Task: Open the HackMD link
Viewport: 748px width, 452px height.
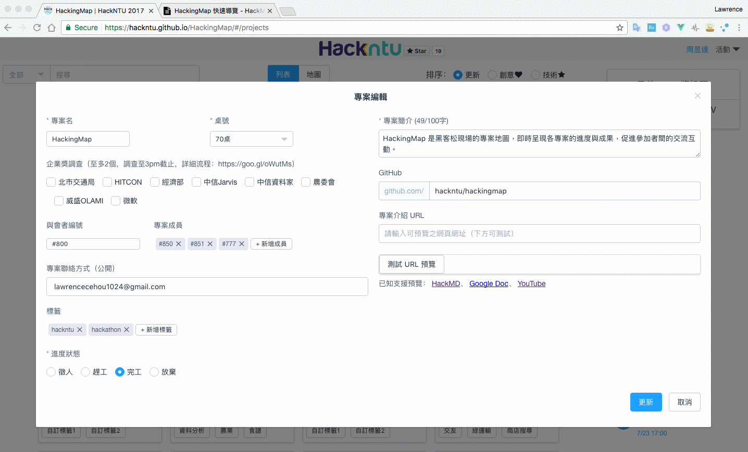Action: pos(446,283)
